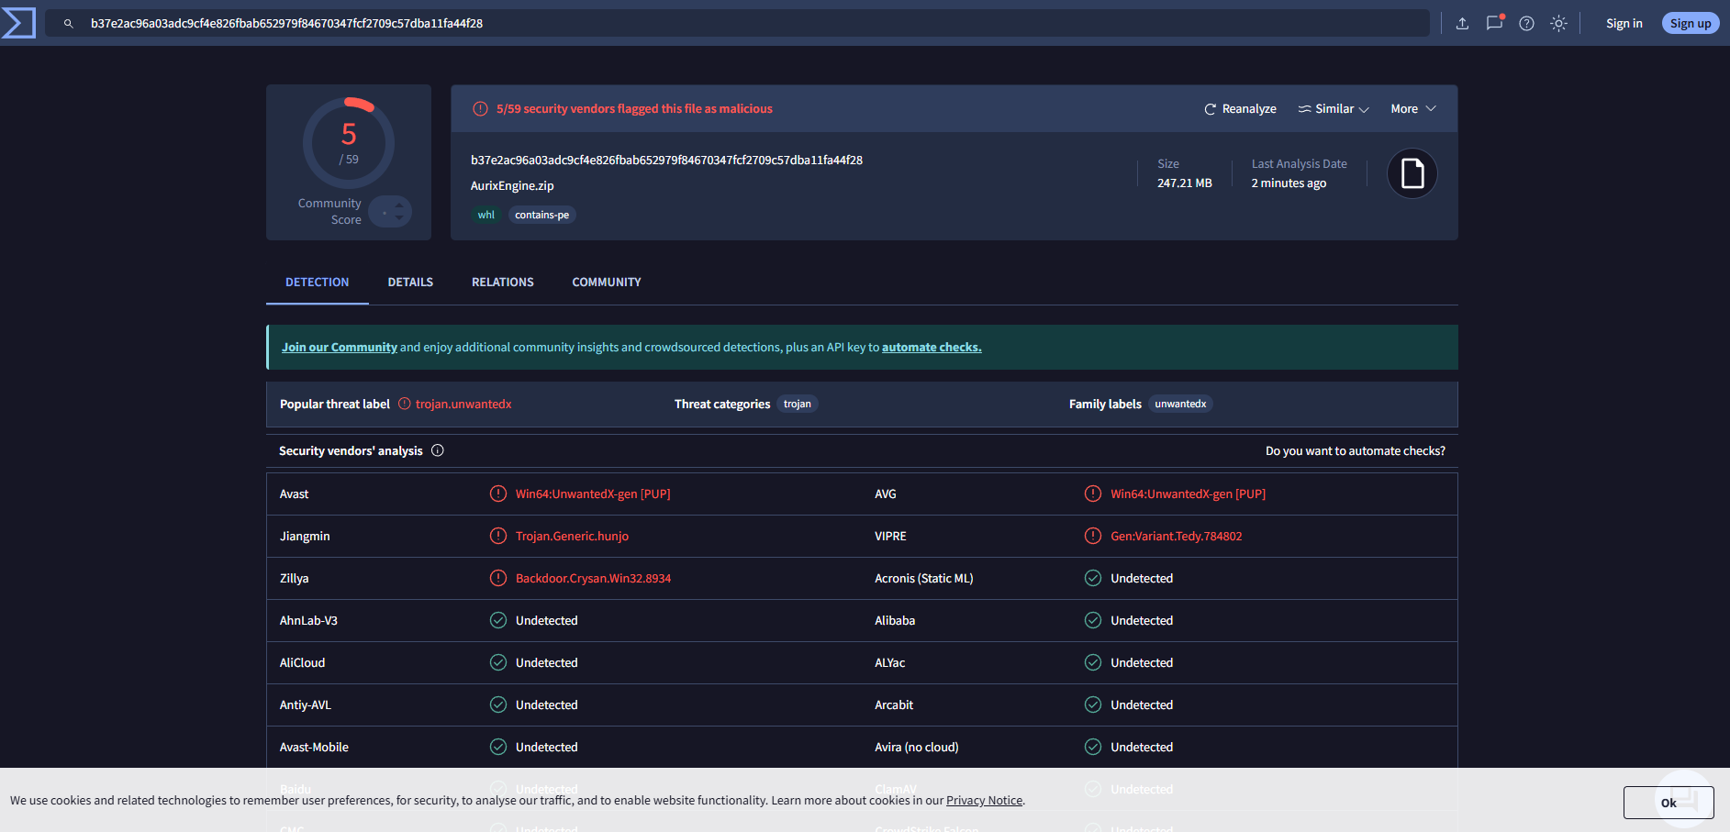This screenshot has width=1730, height=832.
Task: Click the Gen:Variant.Tedy.784802 detection text
Action: tap(1176, 536)
